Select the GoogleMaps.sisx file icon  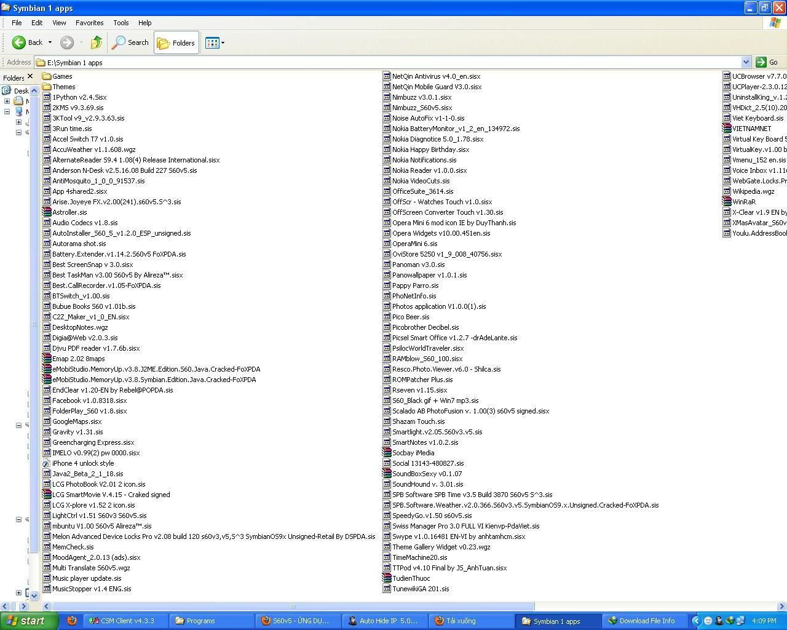point(47,421)
